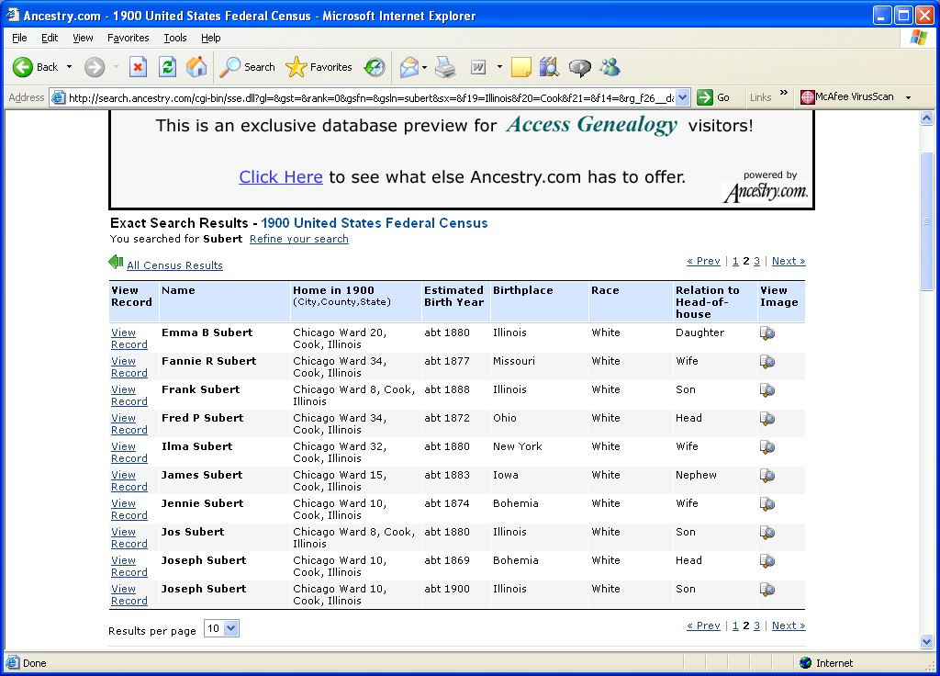
Task: Open View Record for Emma B Subert
Action: point(129,338)
